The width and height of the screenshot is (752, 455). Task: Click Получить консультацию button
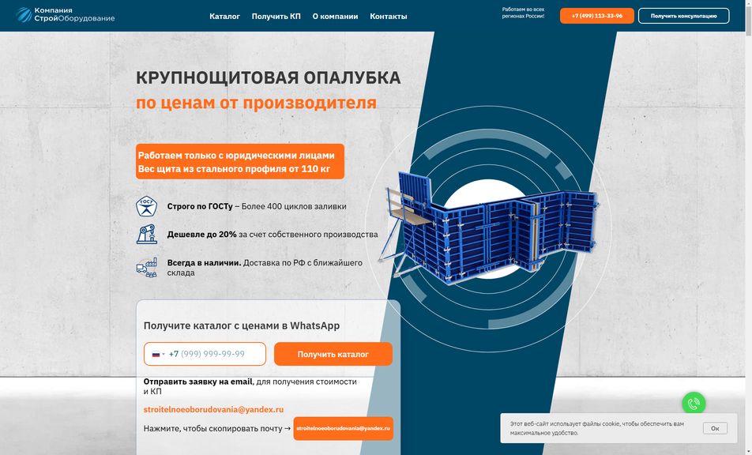tap(683, 16)
